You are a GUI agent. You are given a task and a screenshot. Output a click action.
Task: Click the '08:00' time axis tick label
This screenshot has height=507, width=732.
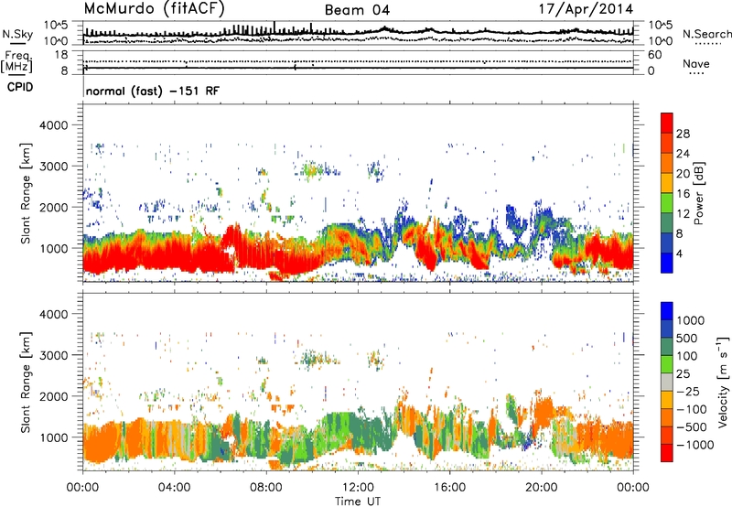(266, 488)
